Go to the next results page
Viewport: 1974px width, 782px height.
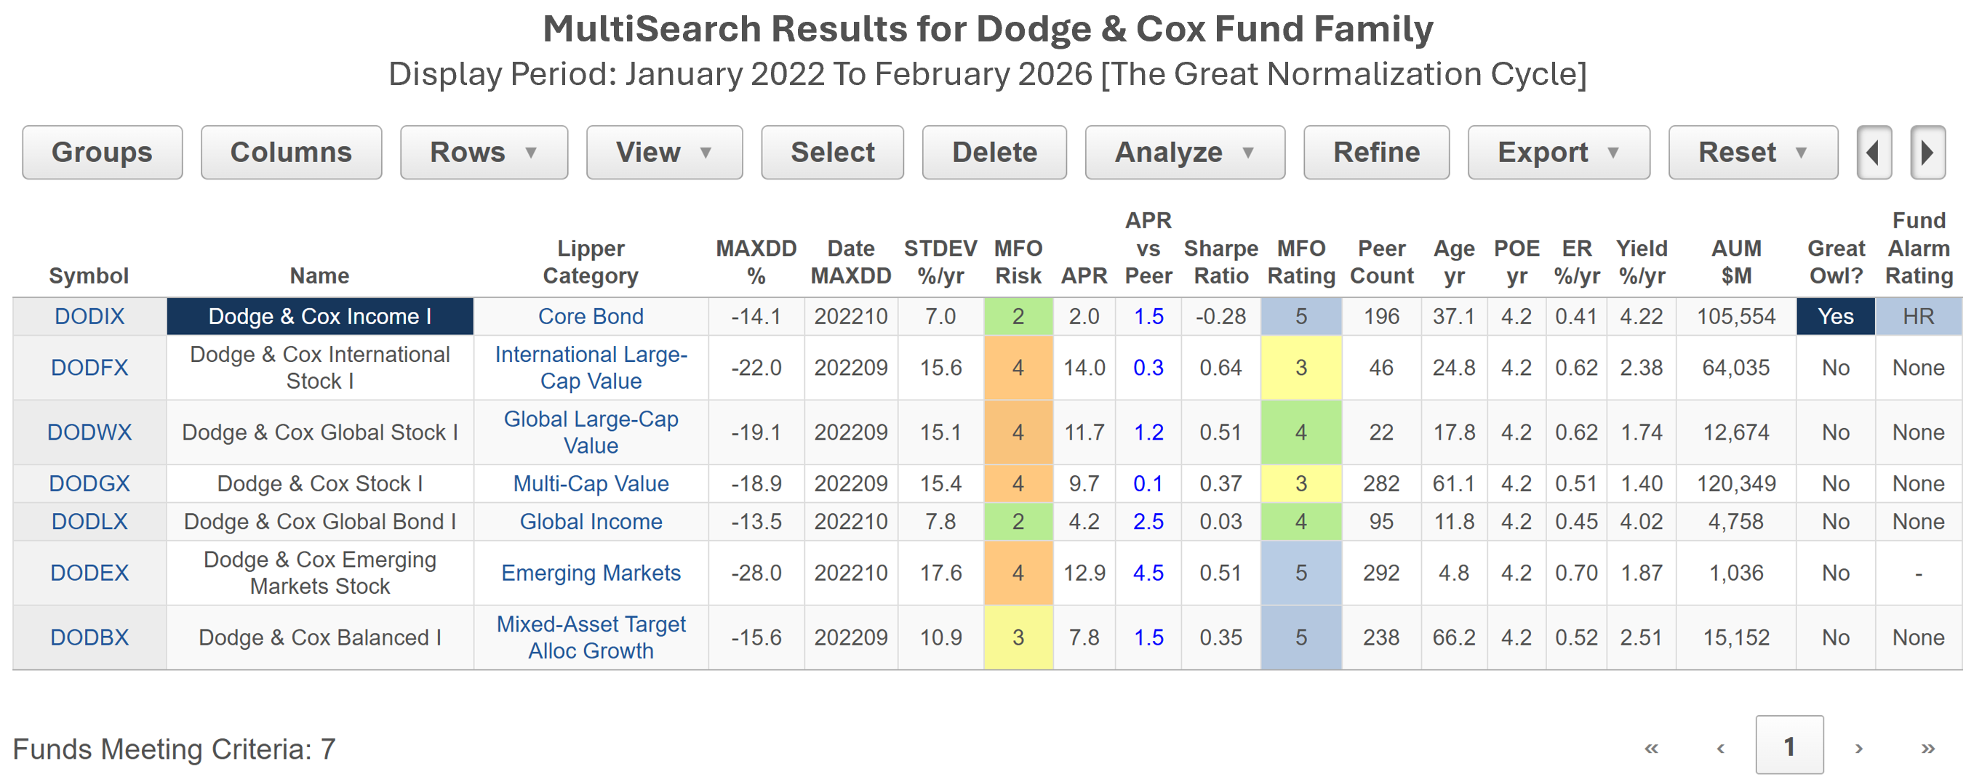pyautogui.click(x=1858, y=748)
